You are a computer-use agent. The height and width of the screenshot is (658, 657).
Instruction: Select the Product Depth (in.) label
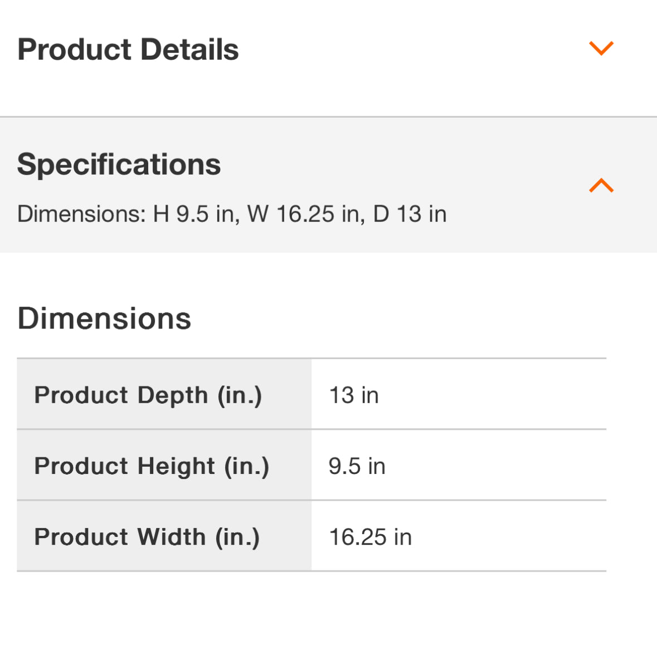(x=148, y=395)
